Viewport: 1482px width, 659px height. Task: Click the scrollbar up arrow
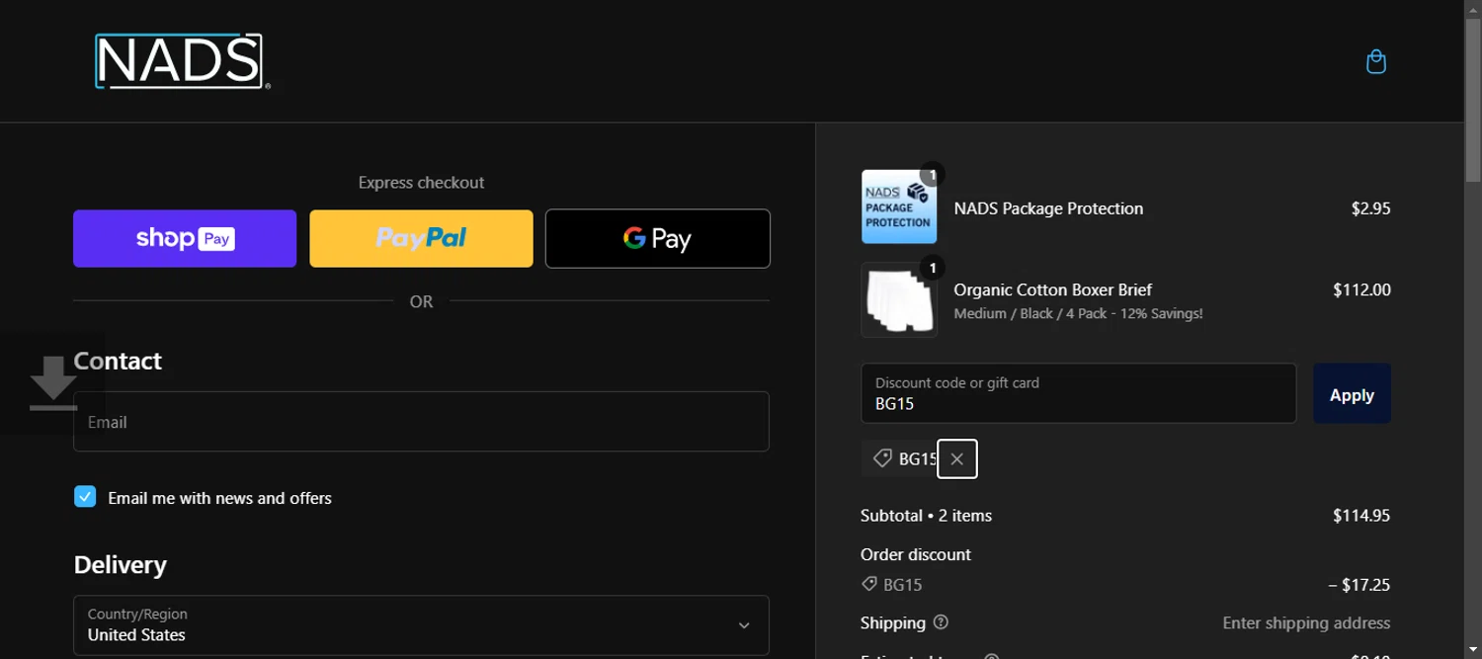(1473, 8)
